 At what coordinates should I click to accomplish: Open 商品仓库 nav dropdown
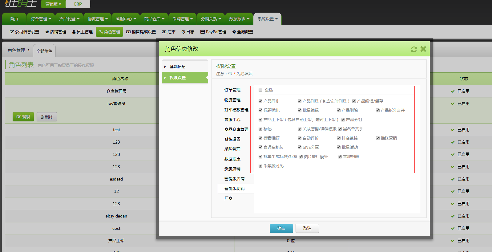[154, 19]
